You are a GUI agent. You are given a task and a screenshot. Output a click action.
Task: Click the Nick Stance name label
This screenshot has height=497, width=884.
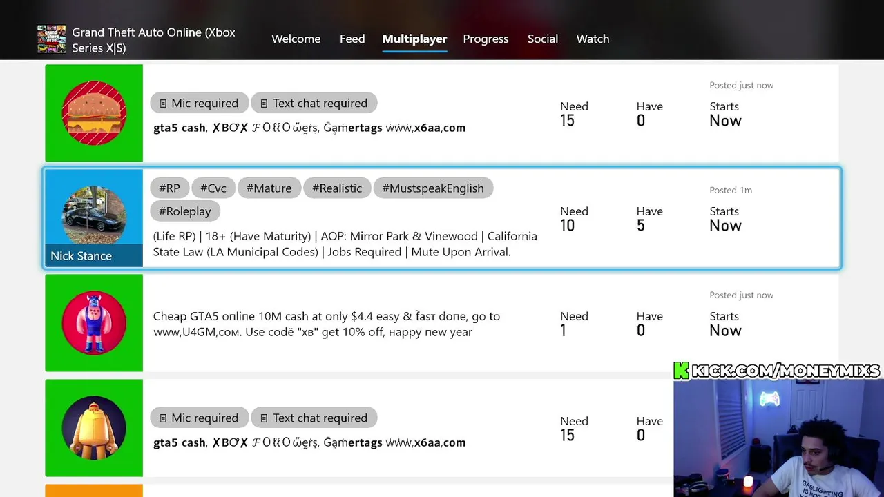pos(81,256)
